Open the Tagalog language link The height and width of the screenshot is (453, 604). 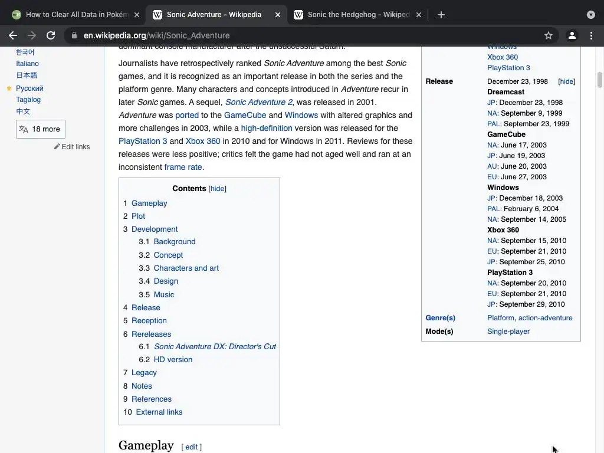(x=28, y=99)
